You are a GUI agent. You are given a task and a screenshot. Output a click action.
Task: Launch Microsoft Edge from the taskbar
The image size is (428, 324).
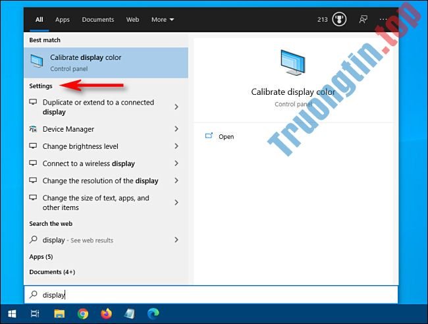[x=153, y=313]
